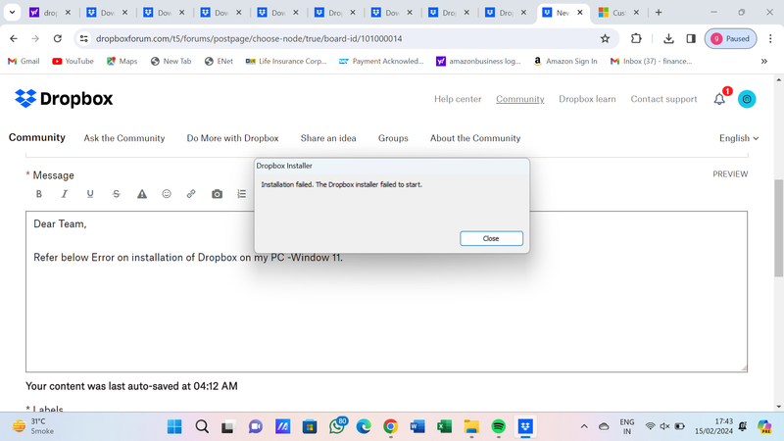
Task: Show hidden system tray icons
Action: [x=584, y=426]
